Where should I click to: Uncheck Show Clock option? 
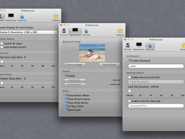66,110
